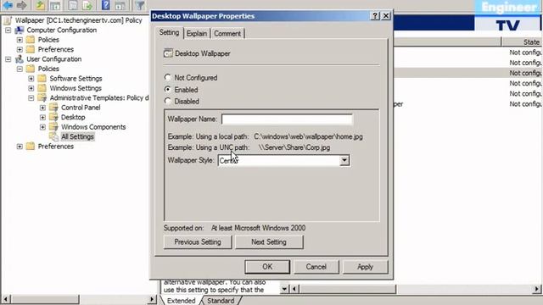The image size is (543, 305).
Task: Collapse the Computer Configuration node
Action: click(8, 30)
